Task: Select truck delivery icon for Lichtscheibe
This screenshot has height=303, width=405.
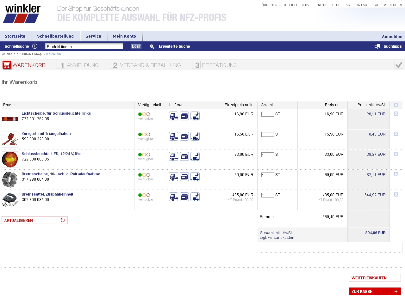Action: 173,116
